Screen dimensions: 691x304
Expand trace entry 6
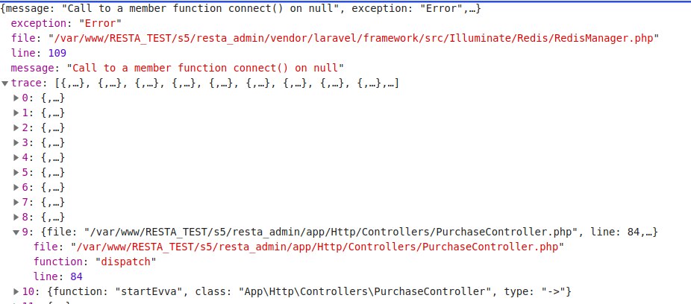click(17, 187)
